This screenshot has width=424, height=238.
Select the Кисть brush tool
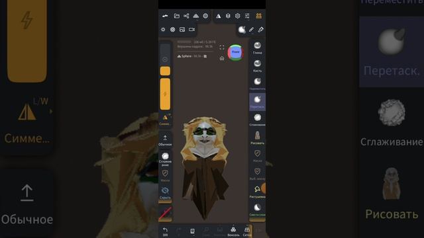pos(257,66)
